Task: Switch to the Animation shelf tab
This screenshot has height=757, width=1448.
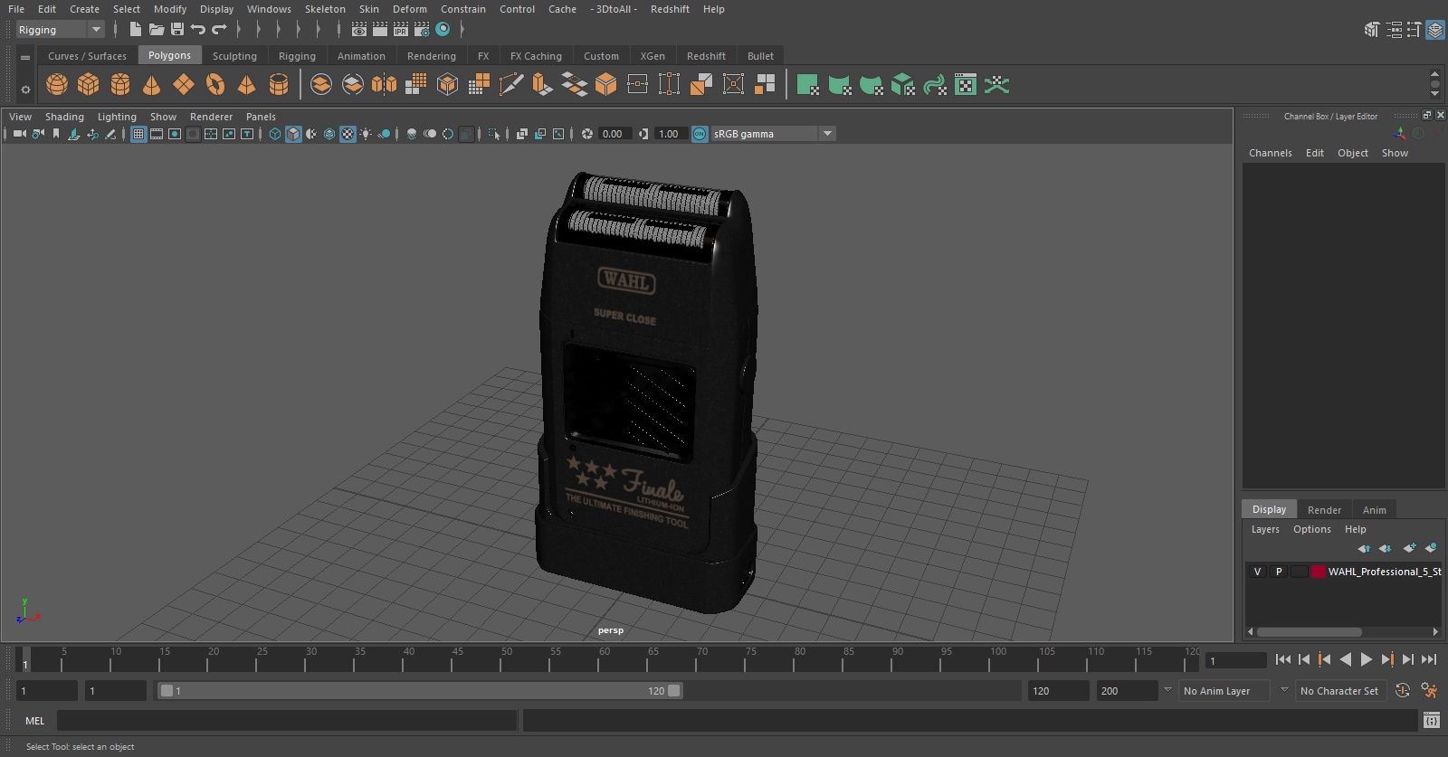Action: (361, 56)
